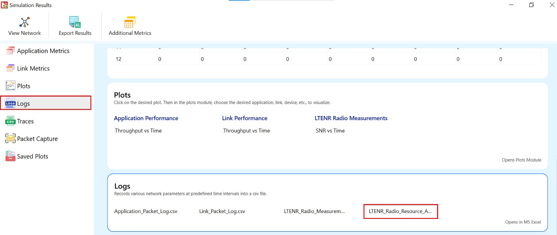Screen dimensions: 557x235
Task: Open the Packet Capture envelope icon
Action: pyautogui.click(x=10, y=139)
